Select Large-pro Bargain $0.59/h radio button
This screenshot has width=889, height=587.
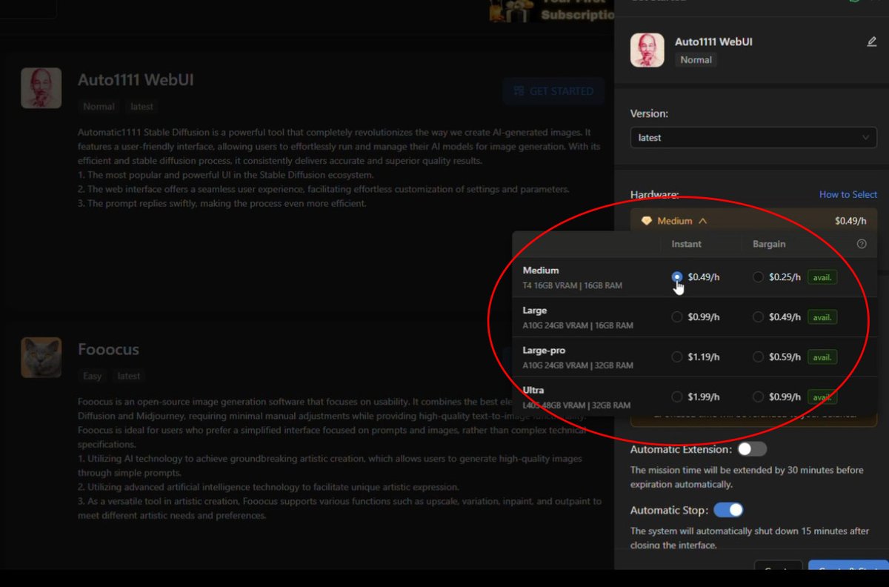click(758, 357)
